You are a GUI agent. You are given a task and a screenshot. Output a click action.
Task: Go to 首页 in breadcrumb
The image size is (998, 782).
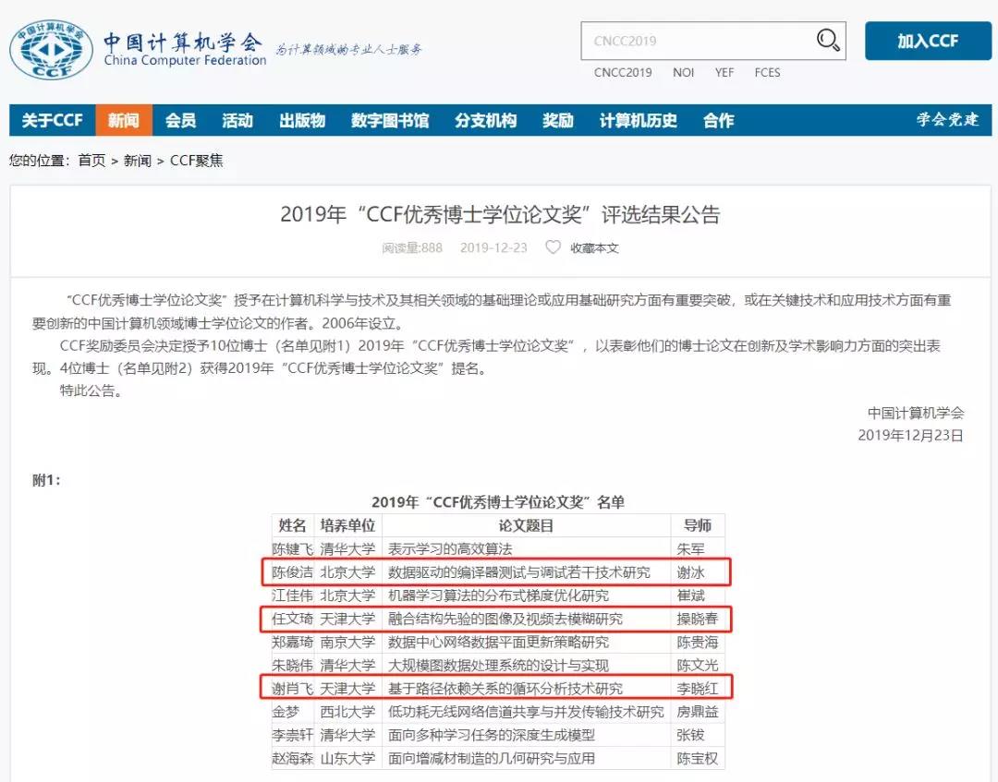(x=91, y=161)
